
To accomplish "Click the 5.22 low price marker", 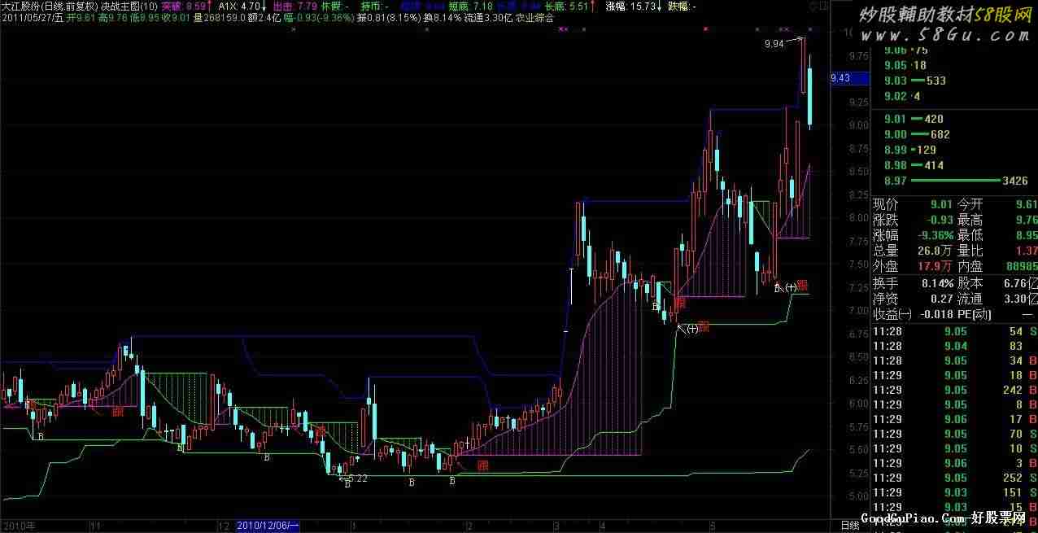I will [x=357, y=478].
